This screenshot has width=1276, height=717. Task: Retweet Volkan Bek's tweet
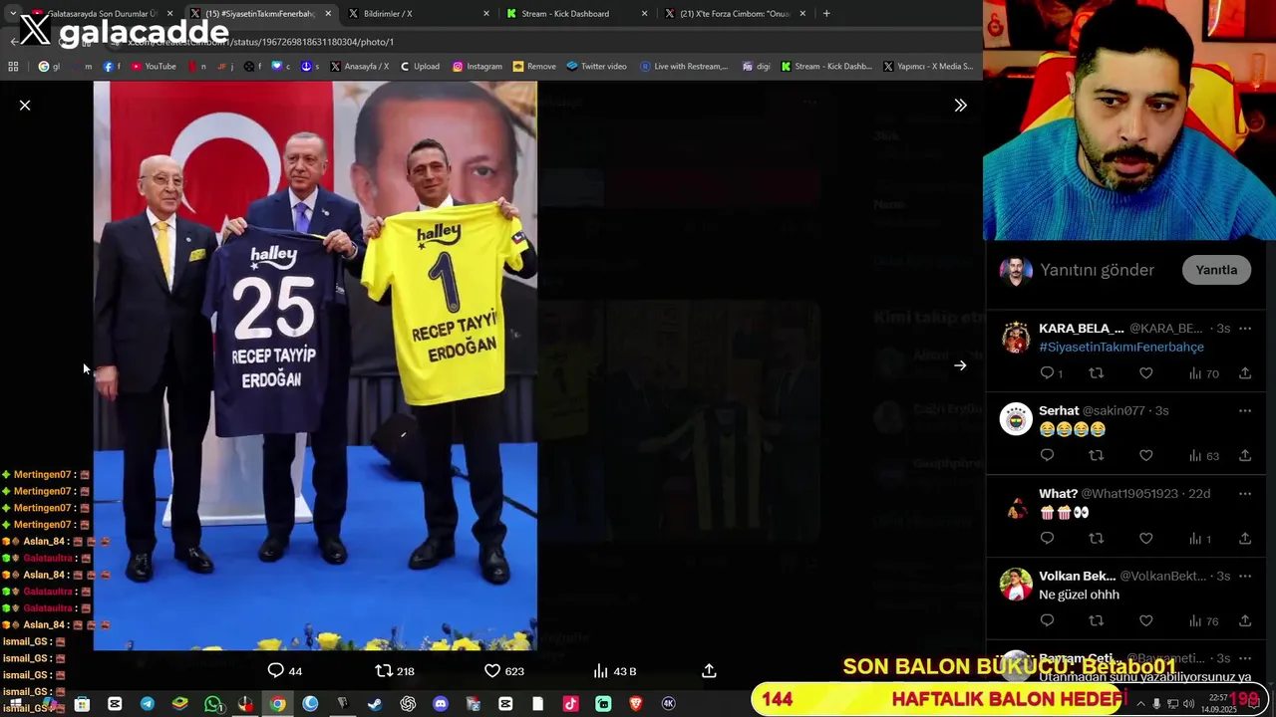(1097, 621)
